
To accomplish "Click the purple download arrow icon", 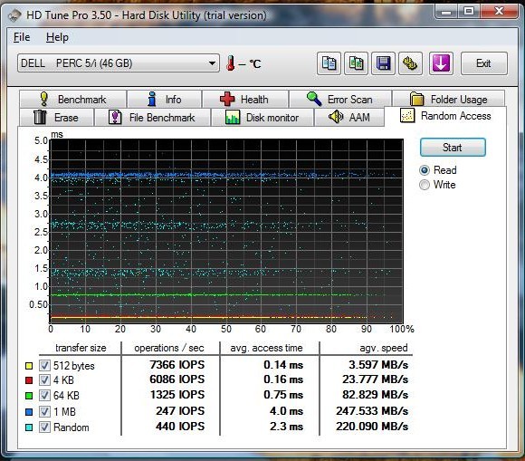I will [x=441, y=63].
